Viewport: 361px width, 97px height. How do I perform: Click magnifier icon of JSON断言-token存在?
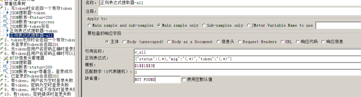coord(5,26)
